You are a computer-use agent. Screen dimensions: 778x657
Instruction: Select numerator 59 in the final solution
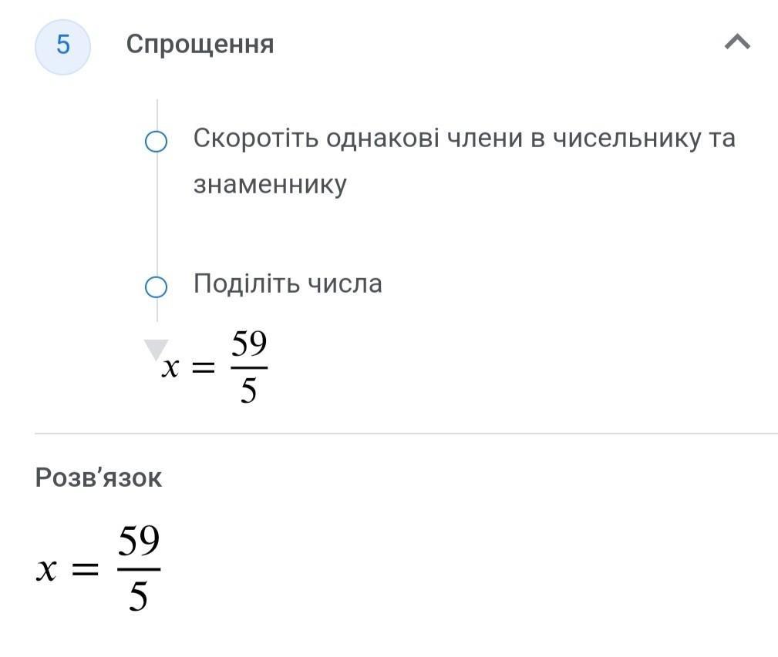coord(139,543)
